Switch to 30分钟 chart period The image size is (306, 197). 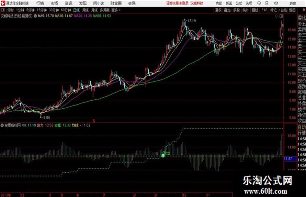(54, 10)
